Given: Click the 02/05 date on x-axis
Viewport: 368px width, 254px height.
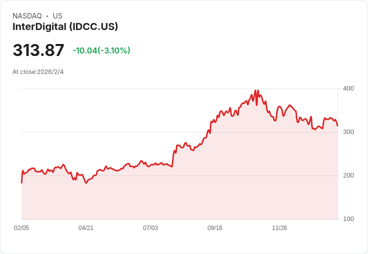Looking at the screenshot, I should [21, 227].
